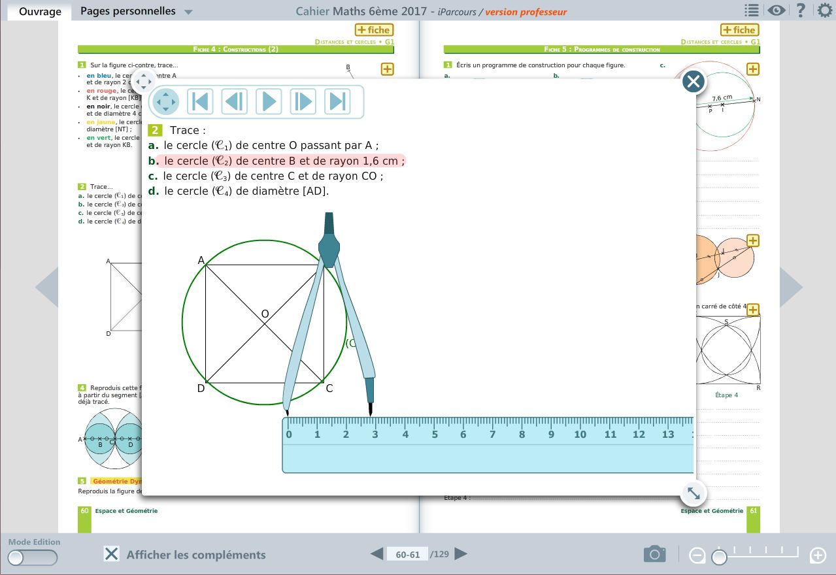Expand the Pages personnelles dropdown arrow
The height and width of the screenshot is (575, 836).
[x=188, y=12]
